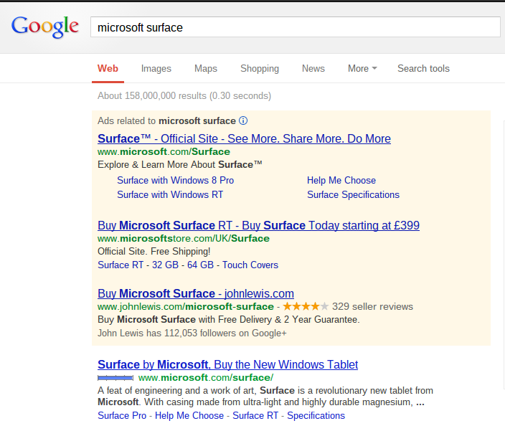
Task: Click the feat of engineering snippet text
Action: pos(265,397)
